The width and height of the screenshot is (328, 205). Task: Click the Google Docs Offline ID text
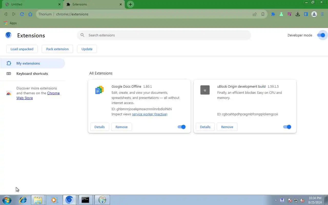click(x=142, y=109)
